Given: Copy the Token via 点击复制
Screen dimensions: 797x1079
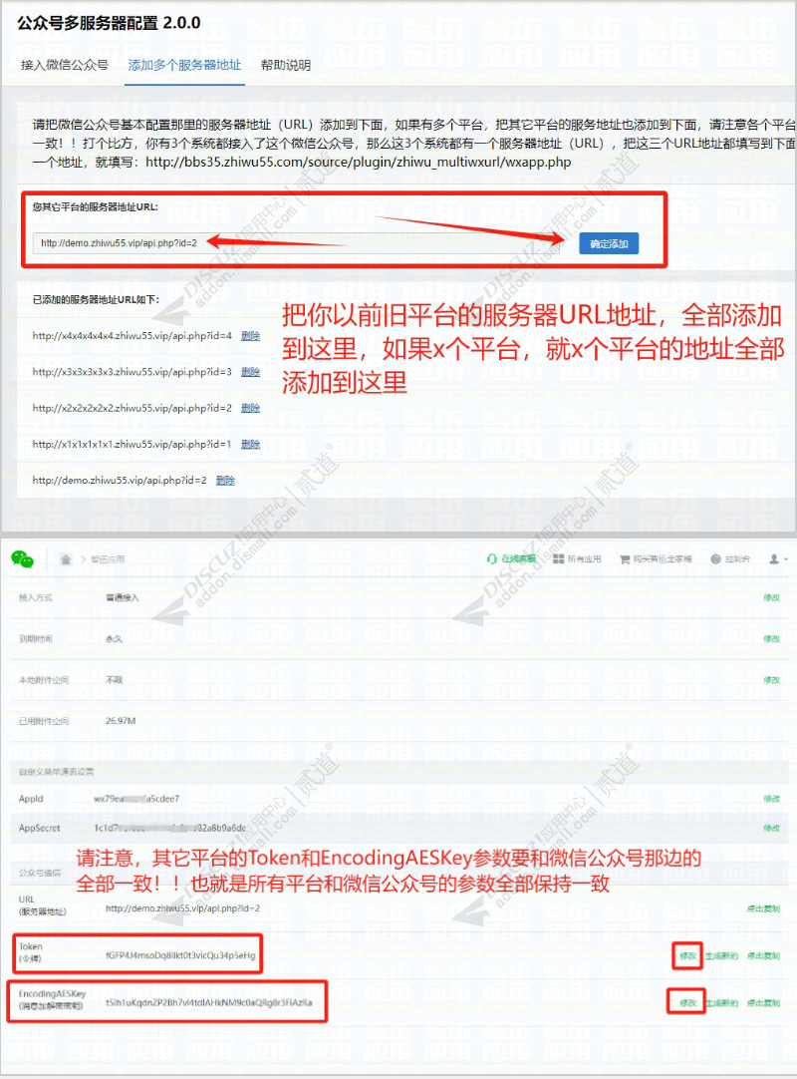Looking at the screenshot, I should 763,955.
